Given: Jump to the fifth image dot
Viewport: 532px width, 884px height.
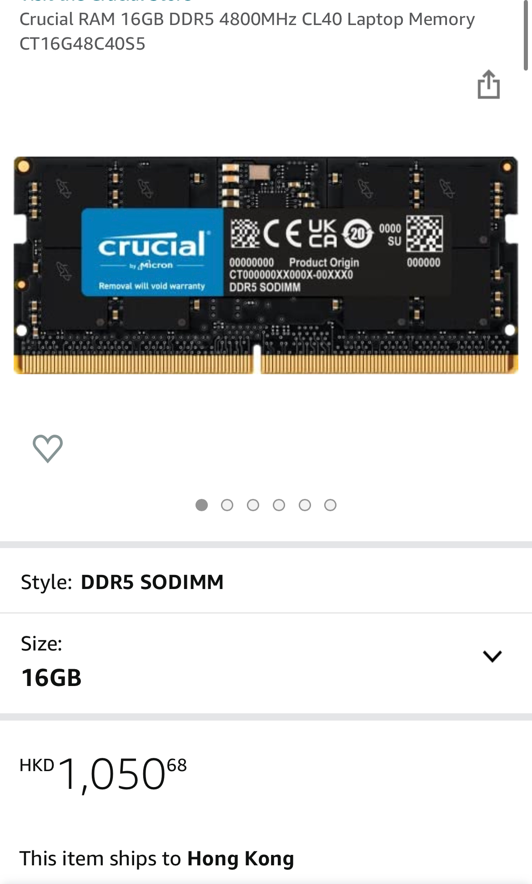Looking at the screenshot, I should 305,505.
